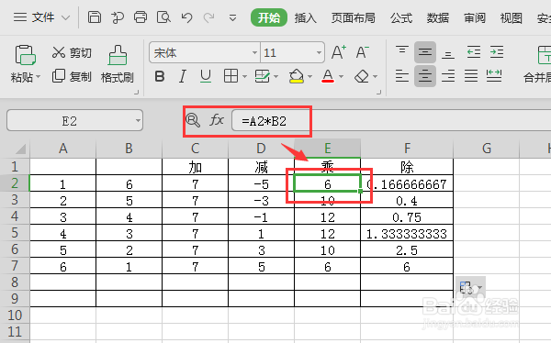Click the Print icon in quick toolbar
This screenshot has width=551, height=343.
(x=141, y=17)
